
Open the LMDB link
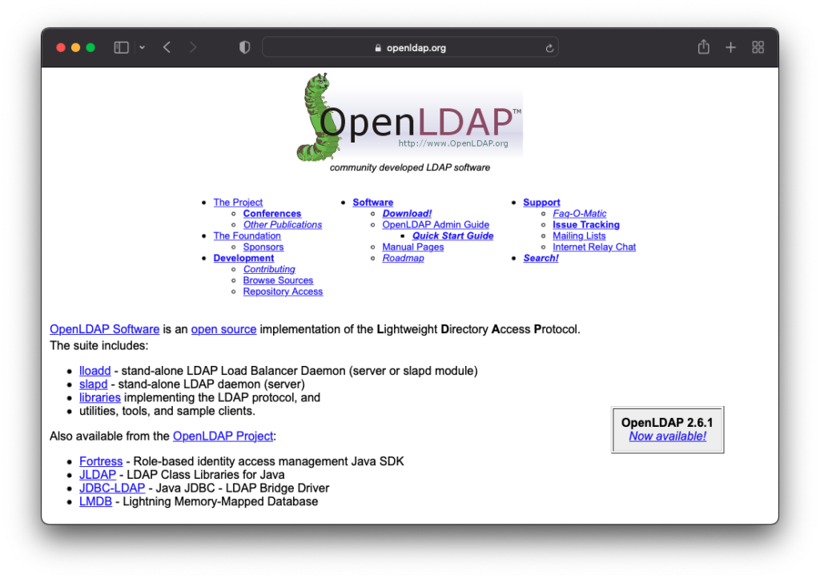[x=95, y=501]
